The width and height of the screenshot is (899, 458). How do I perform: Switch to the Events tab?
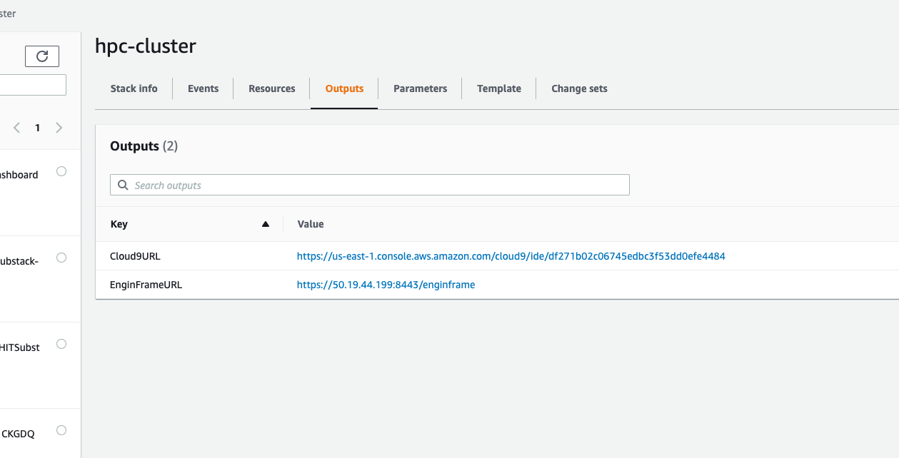click(203, 88)
